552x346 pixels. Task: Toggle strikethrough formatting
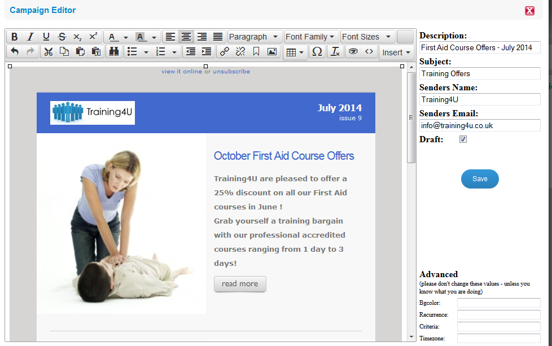[62, 37]
